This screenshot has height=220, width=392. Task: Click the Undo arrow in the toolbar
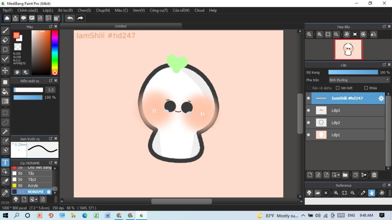click(x=70, y=18)
